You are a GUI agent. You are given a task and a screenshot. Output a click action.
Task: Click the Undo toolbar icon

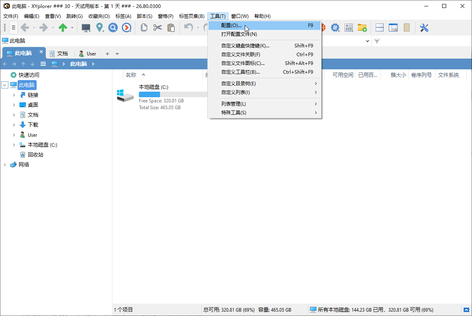(x=188, y=28)
